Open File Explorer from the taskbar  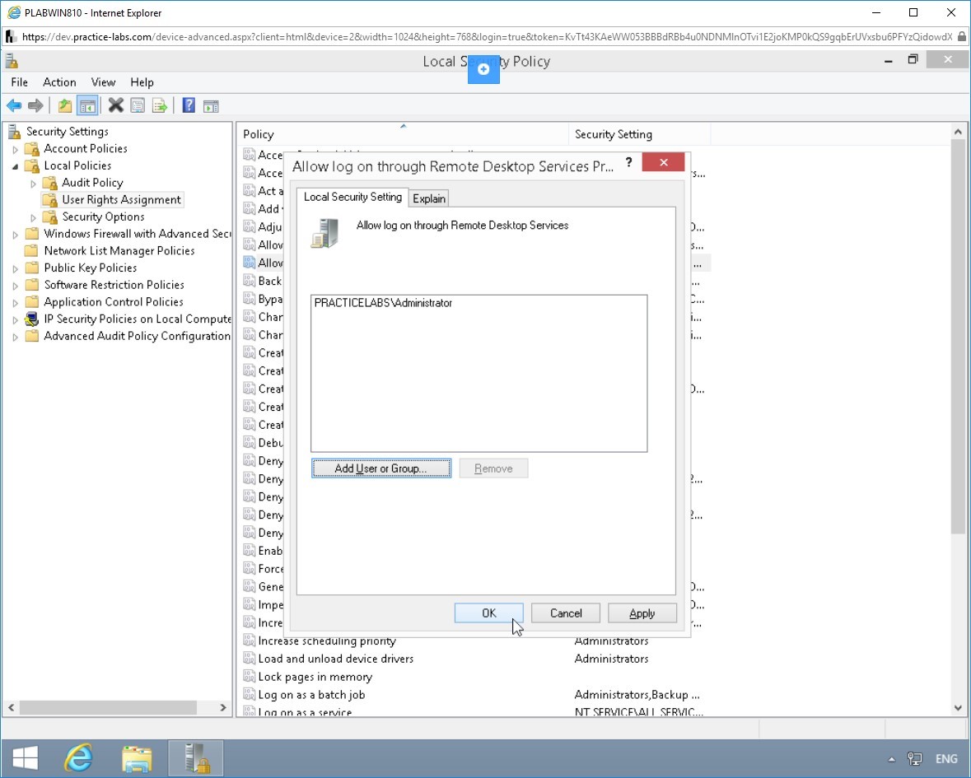click(137, 758)
